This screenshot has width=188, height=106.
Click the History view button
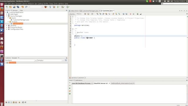79,14
